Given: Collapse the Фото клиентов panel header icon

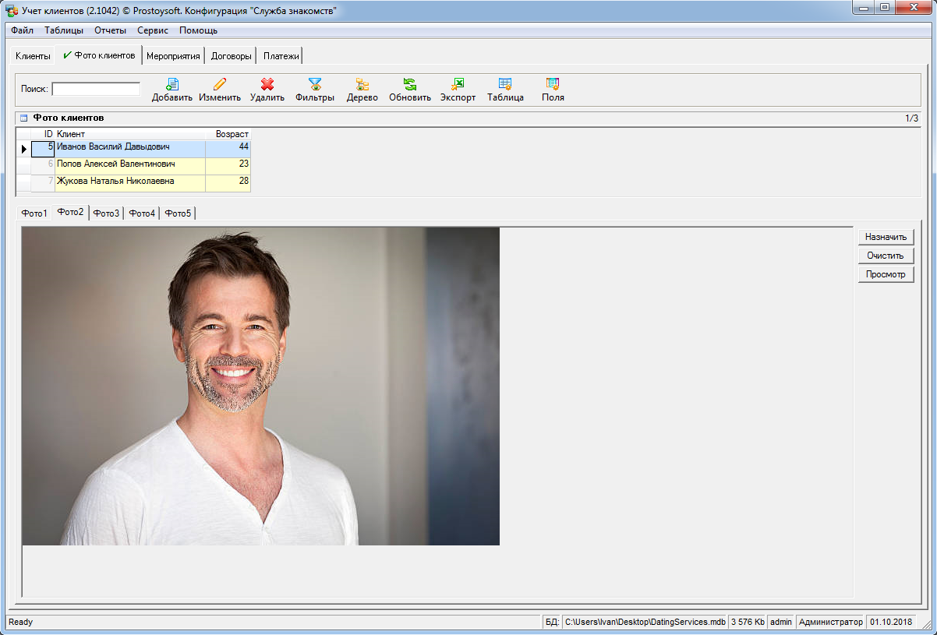Looking at the screenshot, I should [23, 118].
